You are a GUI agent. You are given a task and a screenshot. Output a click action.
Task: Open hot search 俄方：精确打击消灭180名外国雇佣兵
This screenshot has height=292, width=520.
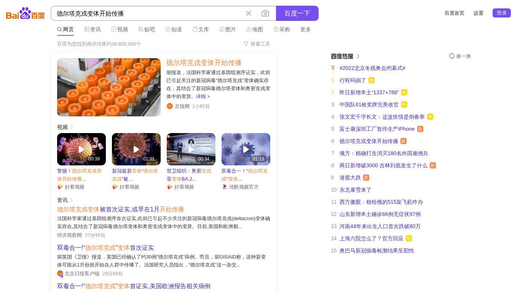(384, 153)
